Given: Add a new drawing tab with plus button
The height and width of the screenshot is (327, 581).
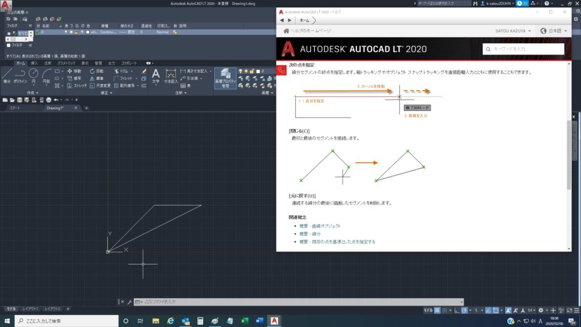Looking at the screenshot, I should point(86,108).
